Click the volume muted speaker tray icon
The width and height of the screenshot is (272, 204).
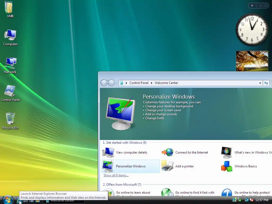(x=251, y=200)
